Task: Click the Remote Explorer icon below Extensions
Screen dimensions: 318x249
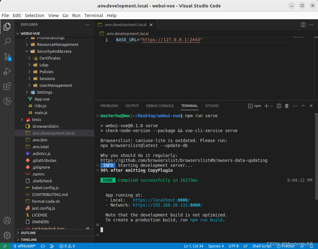Action: point(7,101)
